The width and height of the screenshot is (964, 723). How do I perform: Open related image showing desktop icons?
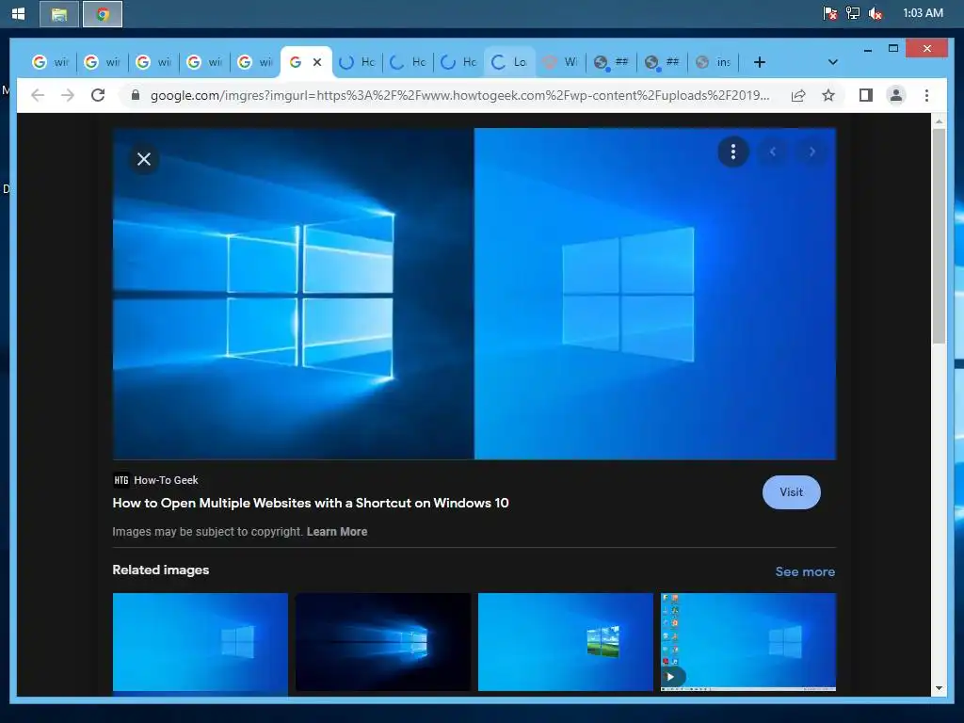click(x=748, y=642)
